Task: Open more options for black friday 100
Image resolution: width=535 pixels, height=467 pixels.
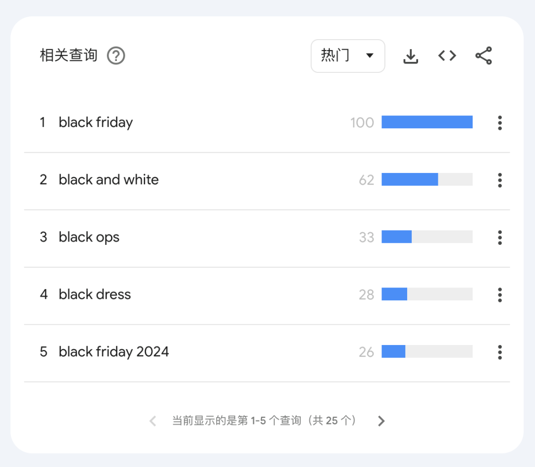Action: tap(499, 122)
